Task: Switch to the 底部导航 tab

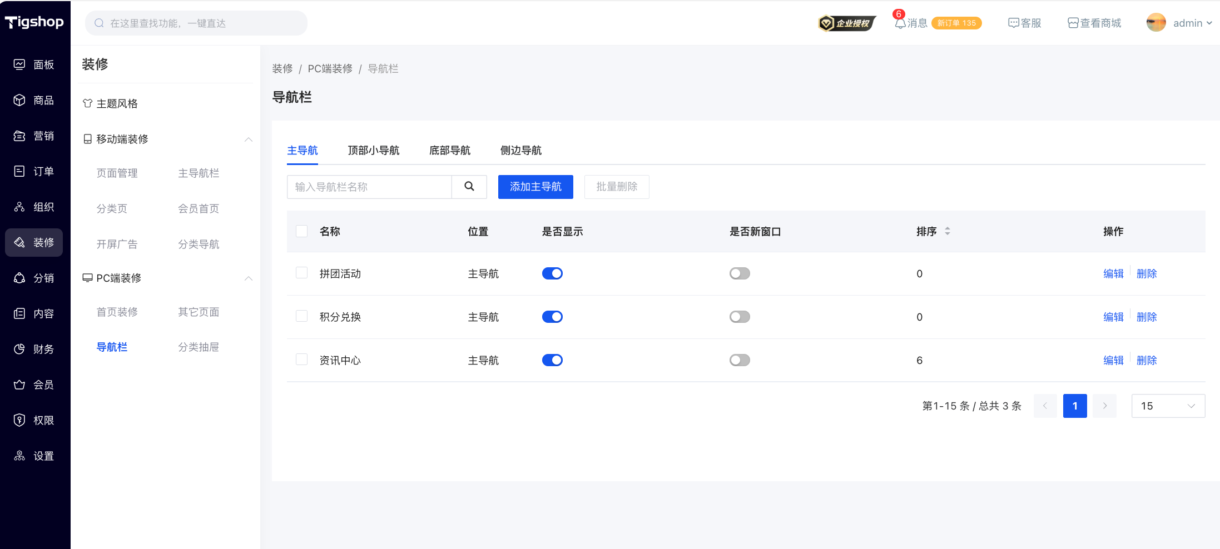Action: pos(449,151)
